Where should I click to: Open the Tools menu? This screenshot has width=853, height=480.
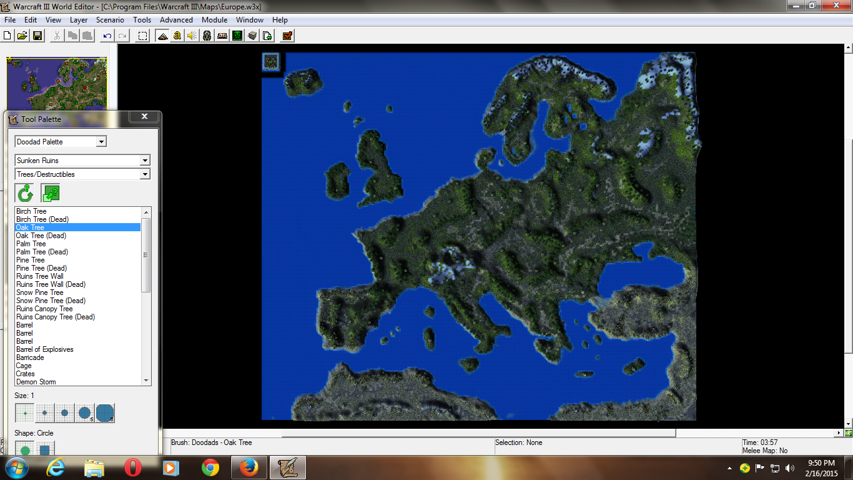coord(142,20)
